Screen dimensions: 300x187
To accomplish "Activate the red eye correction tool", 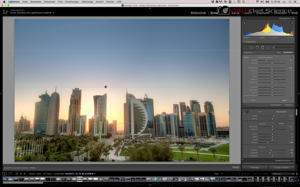I will [257, 47].
